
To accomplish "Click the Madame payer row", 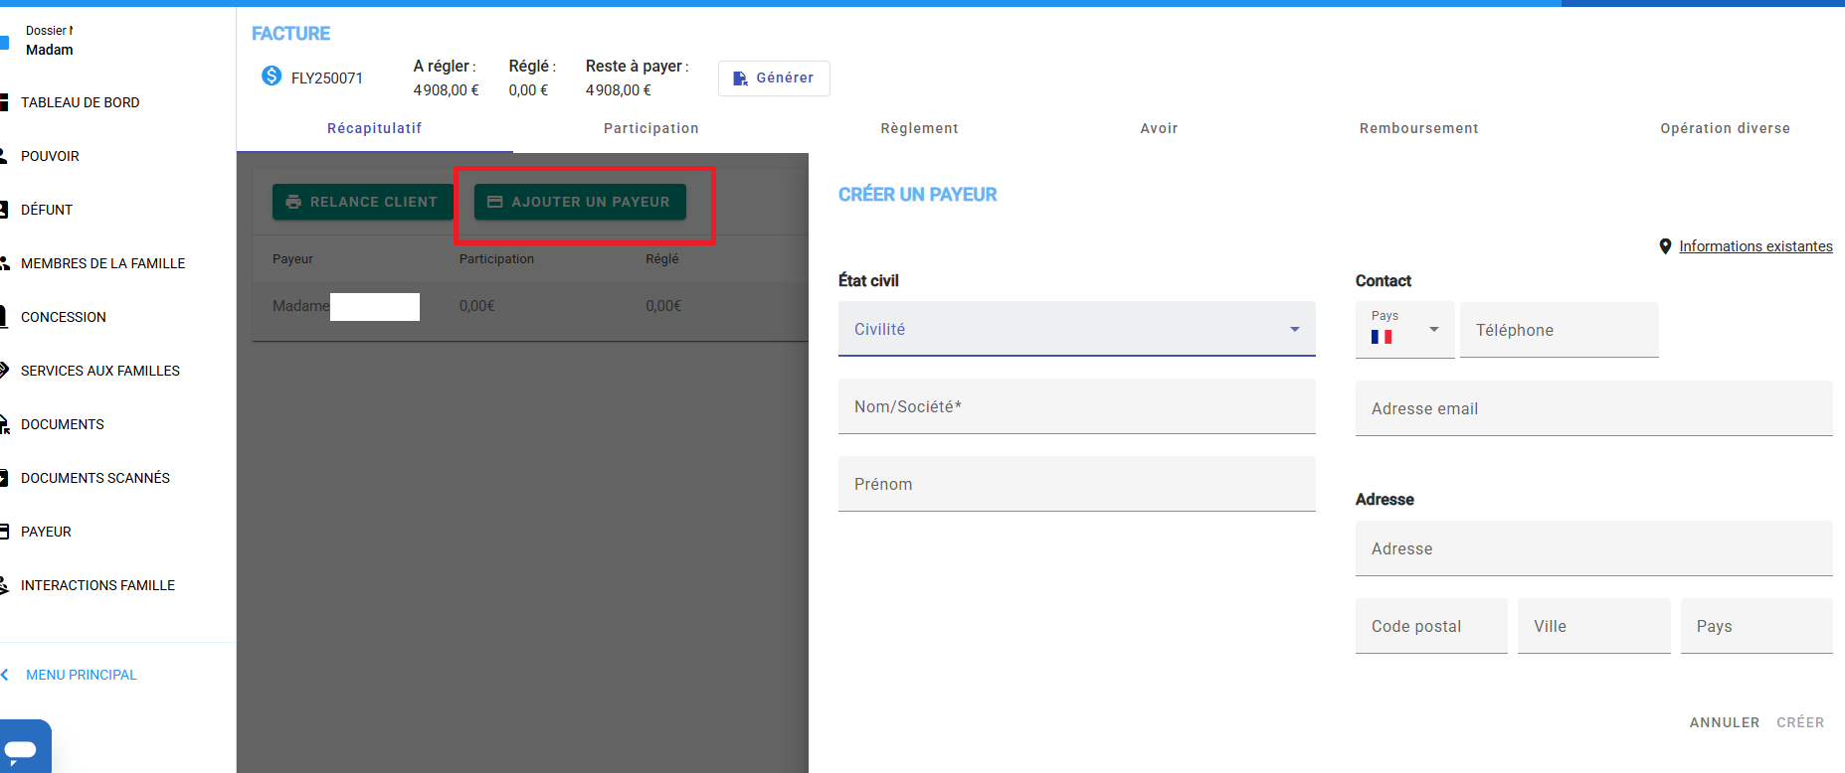I will pos(530,306).
